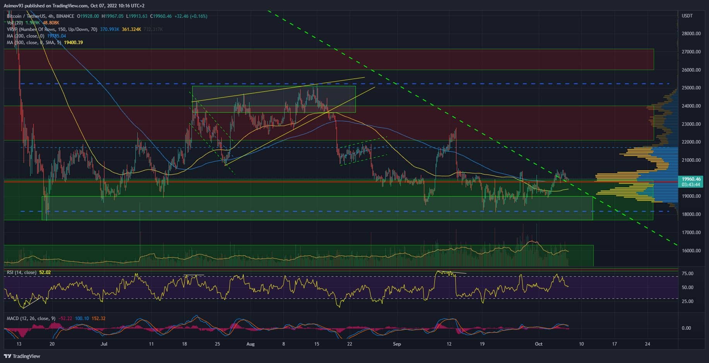The height and width of the screenshot is (363, 709).
Task: Click the 16000.00 price axis label
Action: click(691, 251)
